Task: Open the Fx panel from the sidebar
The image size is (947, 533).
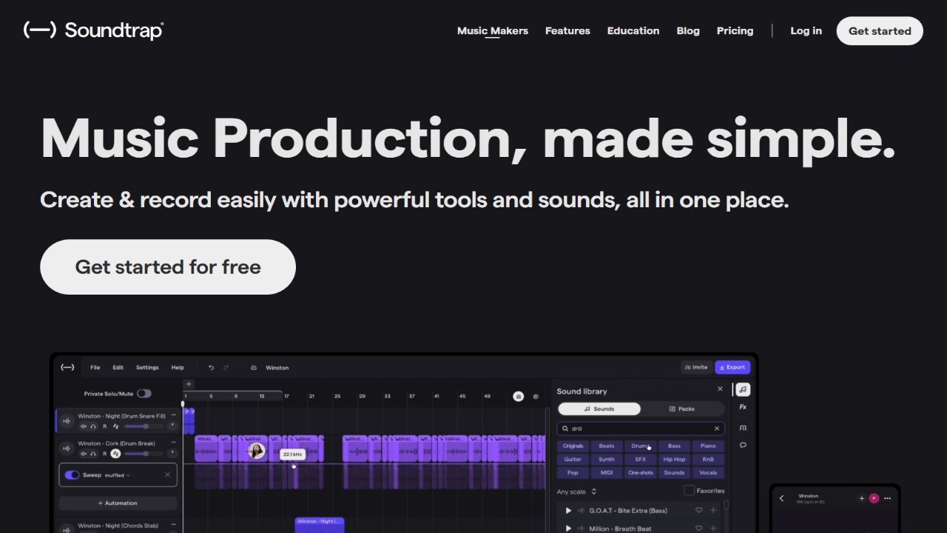Action: [x=743, y=407]
